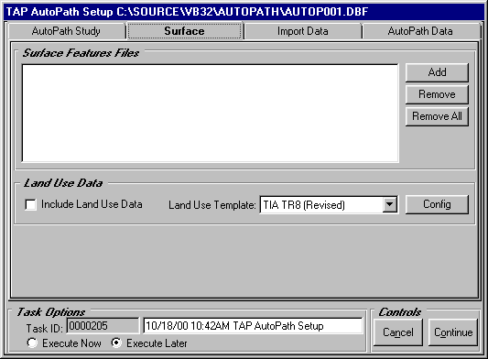Screen dimensions: 488x359
Task: Click the Remove All button
Action: [437, 116]
